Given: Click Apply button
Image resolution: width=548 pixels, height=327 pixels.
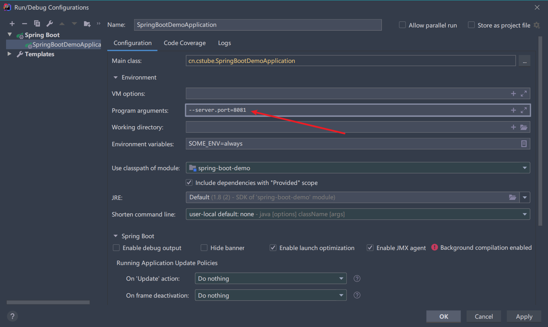Looking at the screenshot, I should tap(524, 316).
